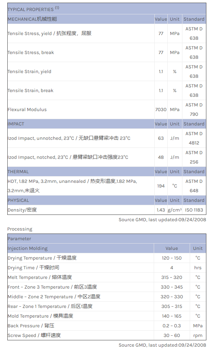The height and width of the screenshot is (355, 211).
Task: Click the Screw Speed value 30 – 60
Action: (171, 335)
